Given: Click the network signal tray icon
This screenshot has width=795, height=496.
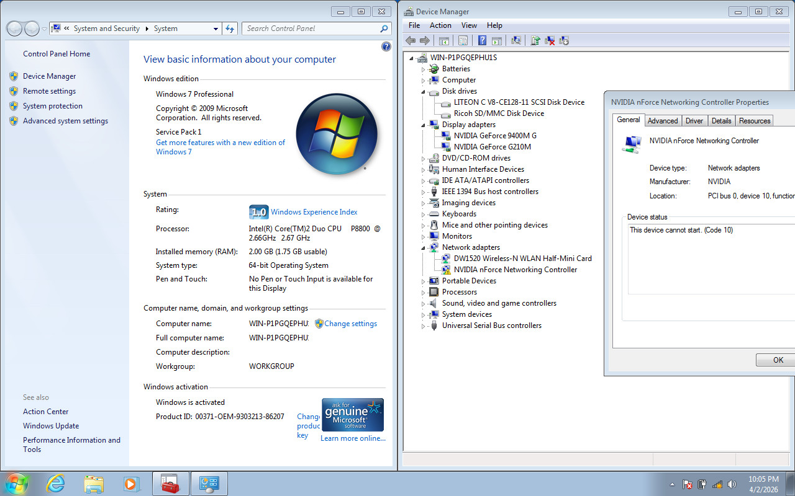Looking at the screenshot, I should [x=717, y=484].
